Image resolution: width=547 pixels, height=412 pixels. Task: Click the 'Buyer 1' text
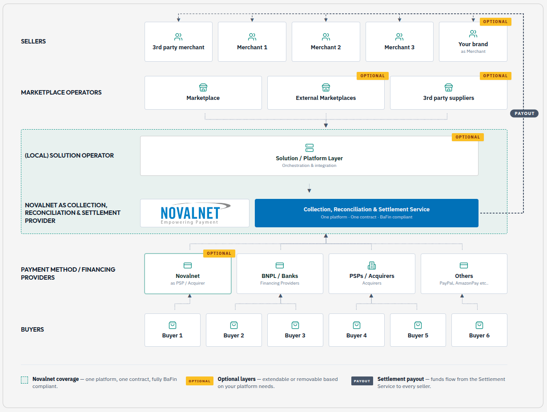(x=173, y=336)
